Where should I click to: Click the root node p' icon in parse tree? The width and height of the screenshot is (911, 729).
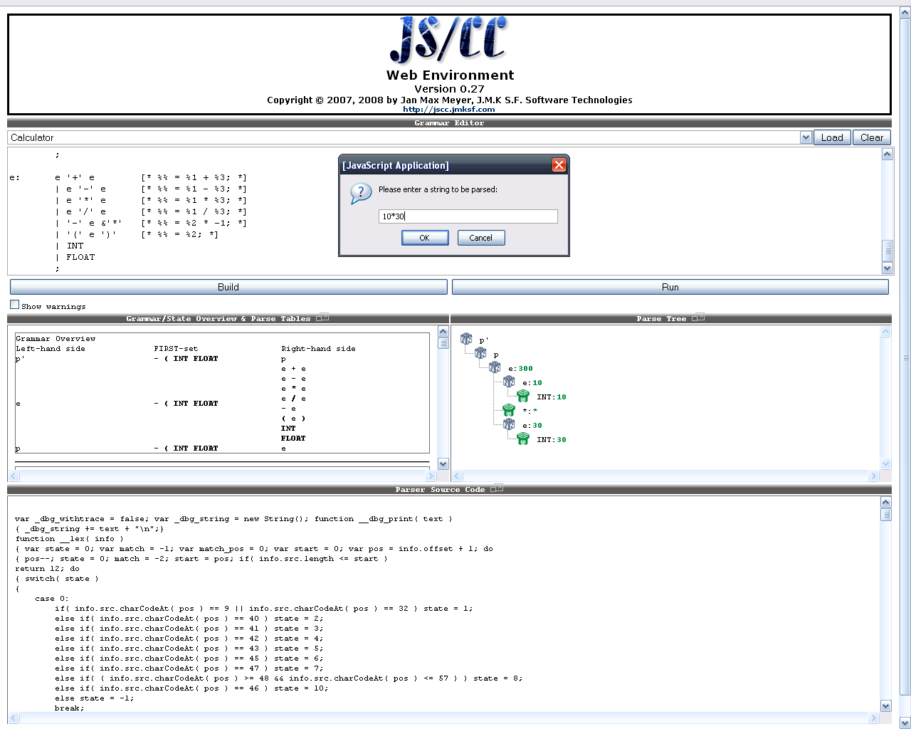(466, 337)
